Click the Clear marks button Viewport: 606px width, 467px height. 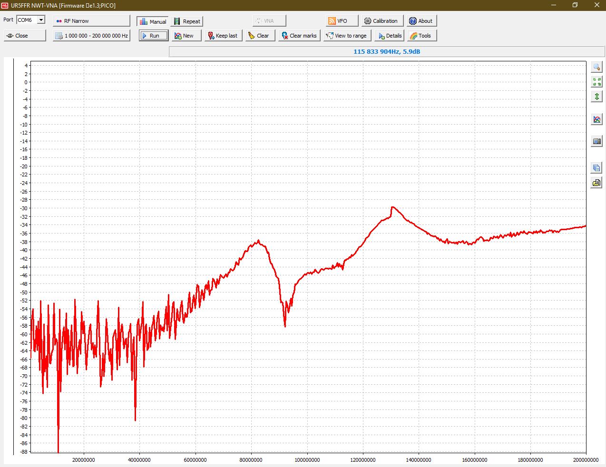pyautogui.click(x=299, y=36)
